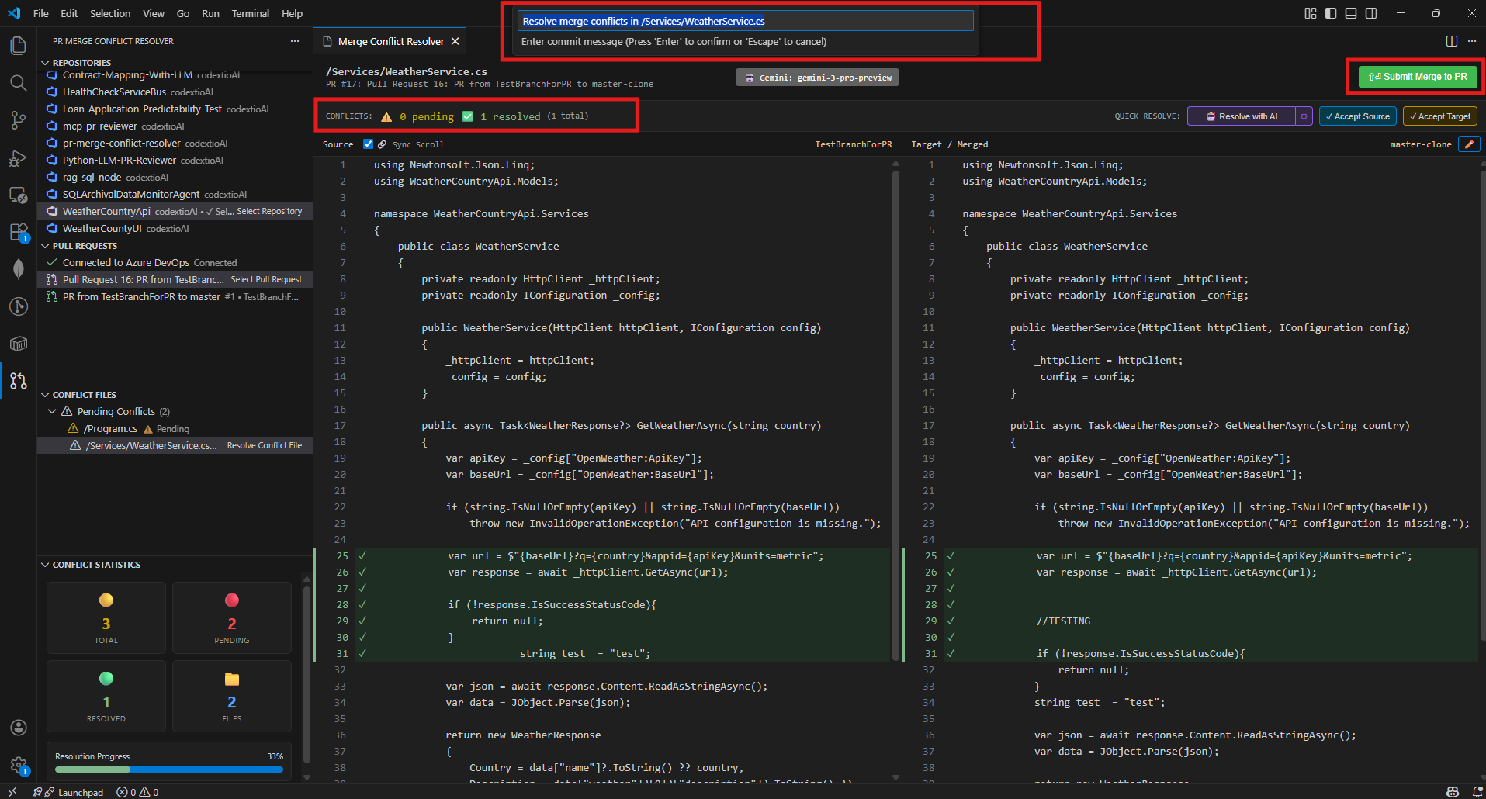Open Source Control view in activity bar

point(18,120)
